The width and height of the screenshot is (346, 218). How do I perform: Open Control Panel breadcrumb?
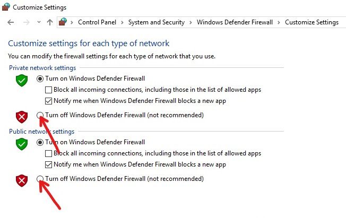tap(97, 22)
